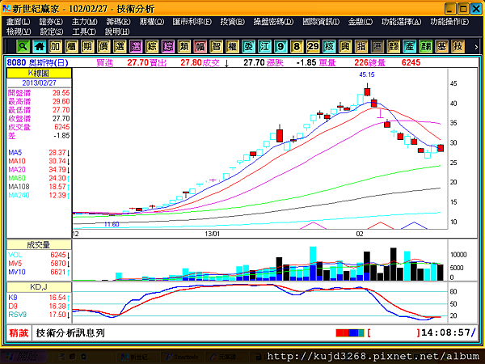
Task: Click the cyan 產 toolbar icon
Action: 409,47
